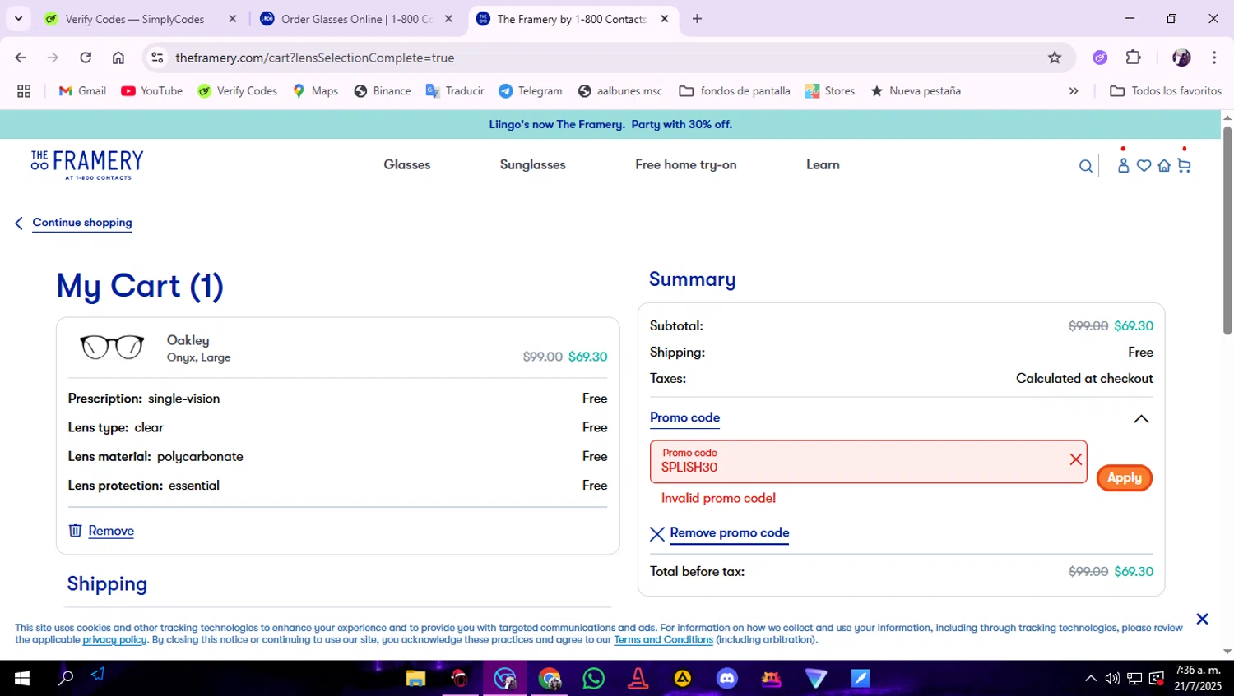Screen dimensions: 1234x696
Task: Open the Binance bookmark
Action: click(x=383, y=91)
